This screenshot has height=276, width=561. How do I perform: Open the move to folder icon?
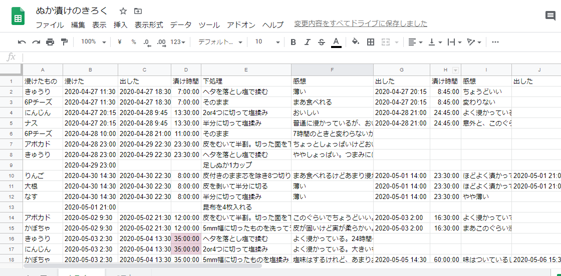tap(138, 11)
